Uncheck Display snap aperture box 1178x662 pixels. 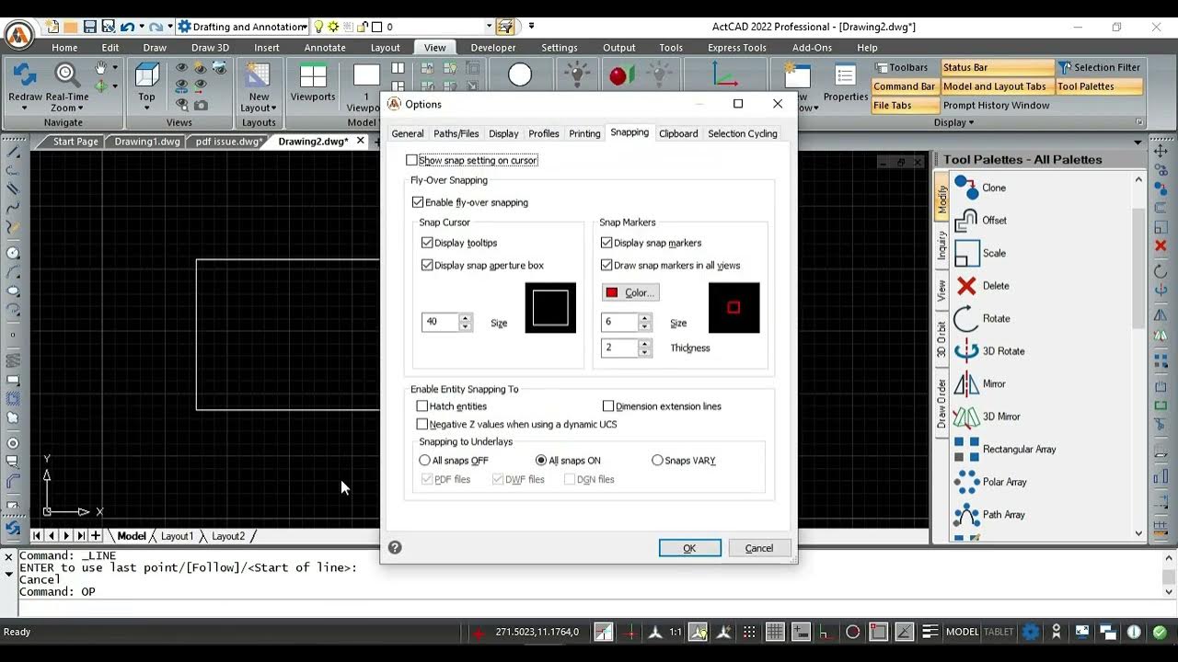(x=427, y=265)
